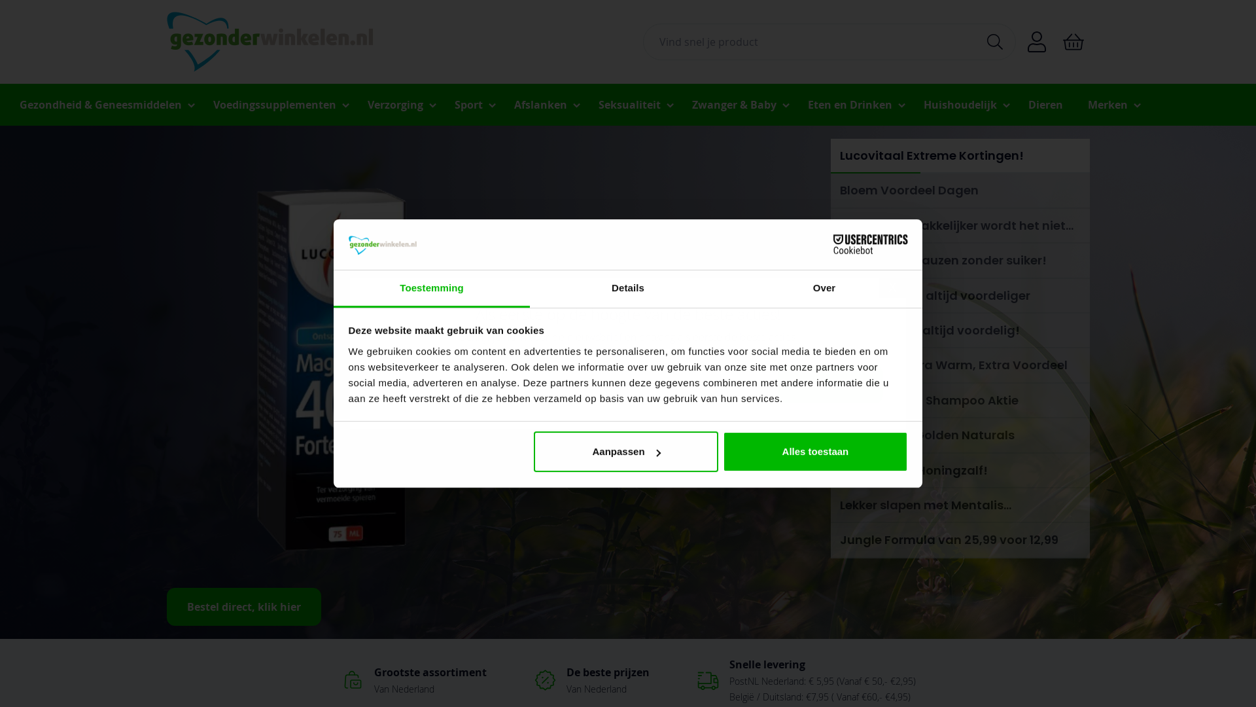Open the shopping basket icon

click(x=1073, y=42)
